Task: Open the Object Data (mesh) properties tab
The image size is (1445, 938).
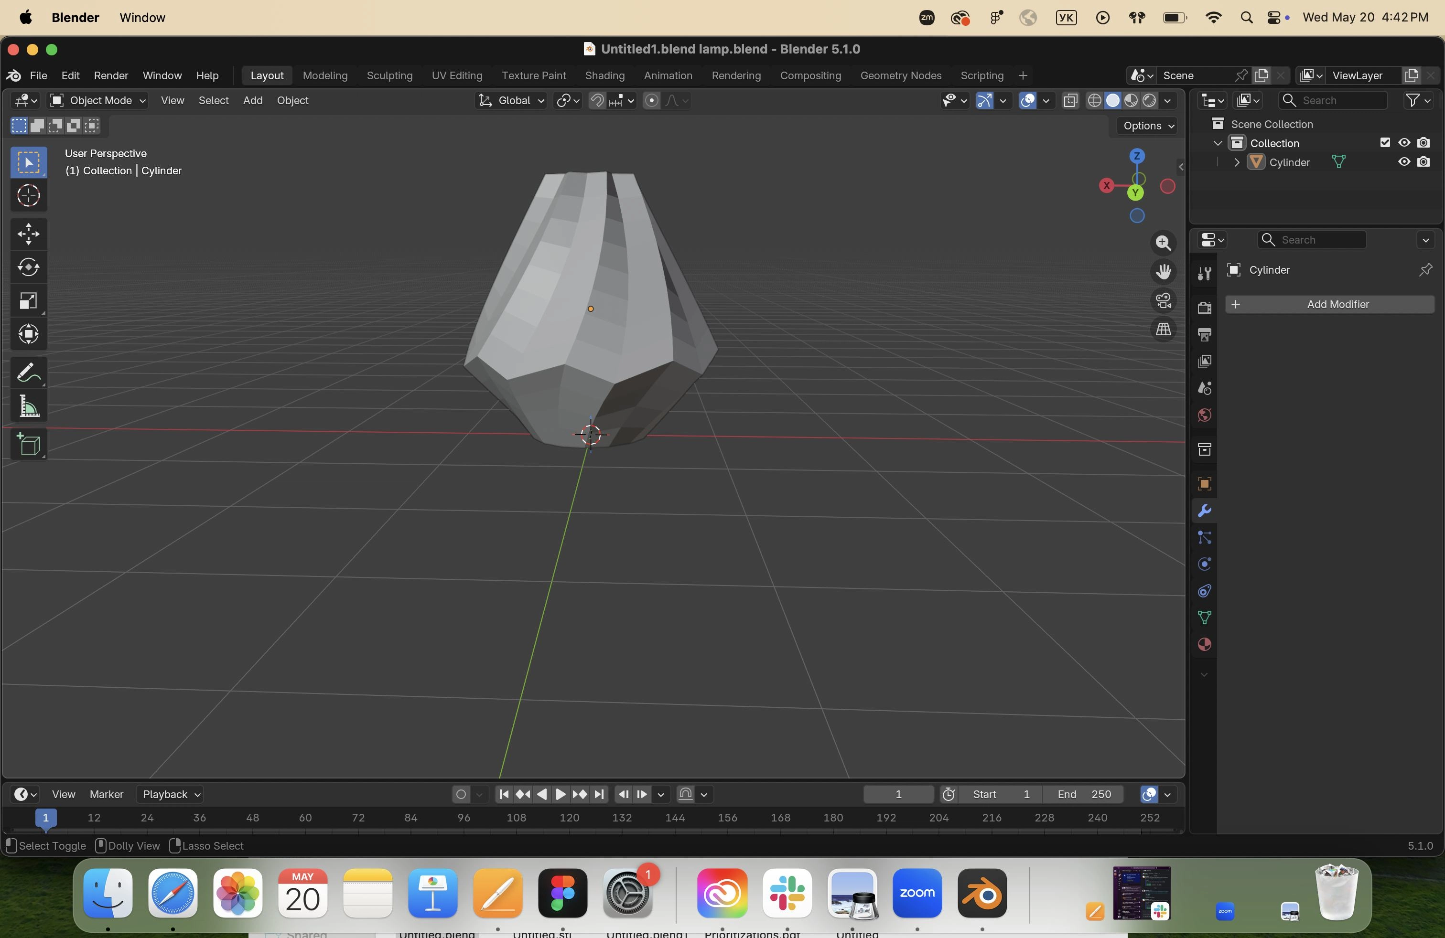Action: (x=1205, y=618)
